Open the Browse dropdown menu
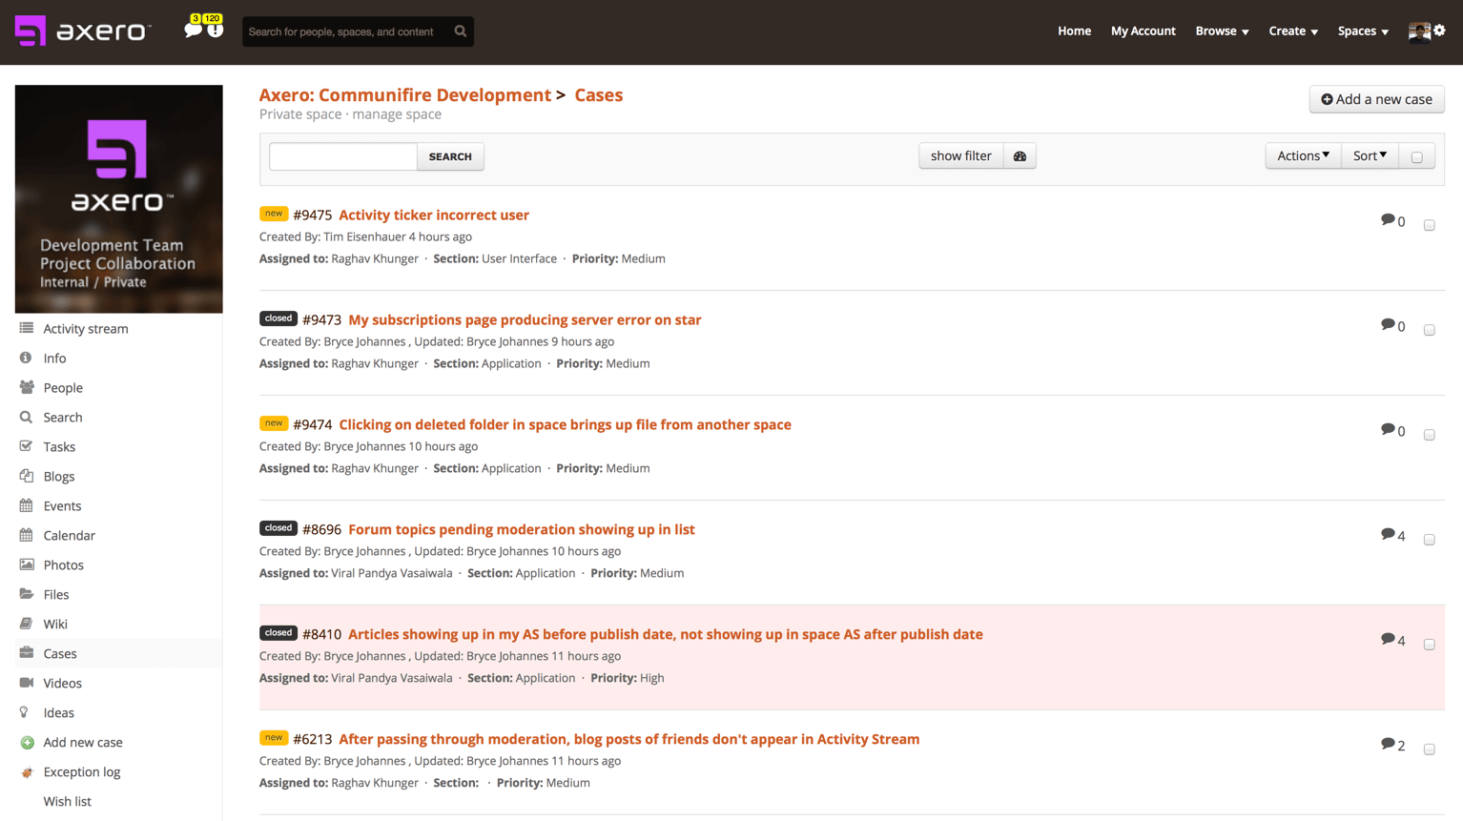The image size is (1463, 821). pos(1222,31)
